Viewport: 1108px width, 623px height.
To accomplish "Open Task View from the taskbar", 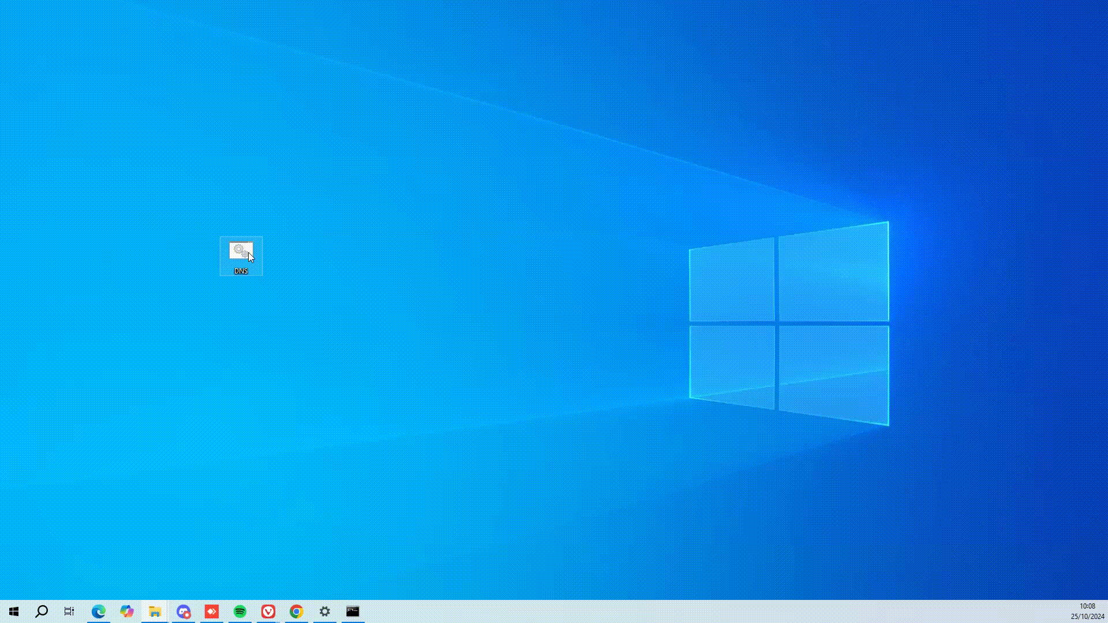I will point(69,611).
